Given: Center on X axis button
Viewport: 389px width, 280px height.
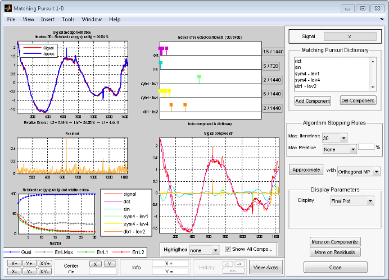Looking at the screenshot, I should coord(96,263).
